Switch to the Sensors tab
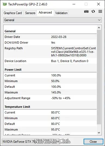Screen dimensions: 105x146 [30, 13]
